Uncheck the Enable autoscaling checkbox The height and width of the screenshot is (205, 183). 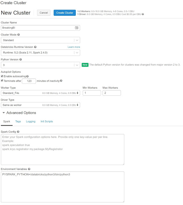pyautogui.click(x=2, y=76)
